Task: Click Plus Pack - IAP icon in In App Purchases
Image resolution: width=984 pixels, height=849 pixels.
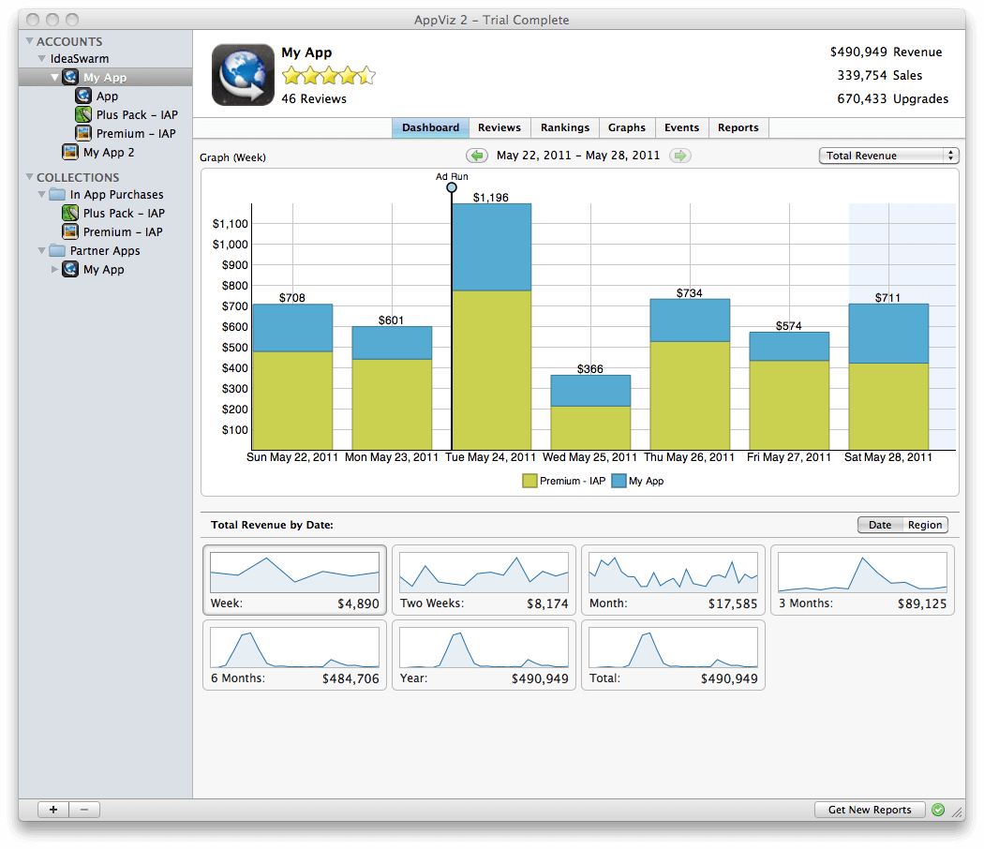Action: coord(70,213)
